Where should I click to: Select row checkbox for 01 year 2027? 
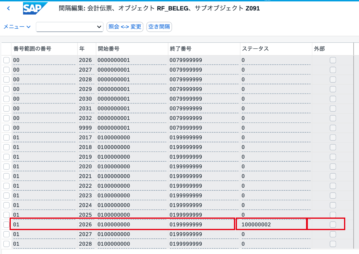click(x=6, y=234)
